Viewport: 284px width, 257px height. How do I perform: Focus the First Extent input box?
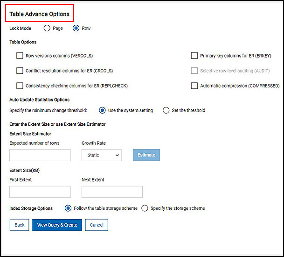tap(40, 192)
